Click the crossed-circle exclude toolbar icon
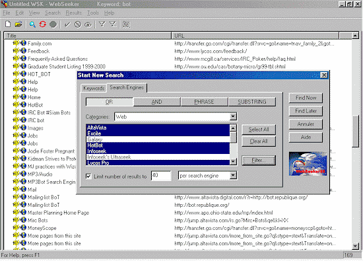 78,24
